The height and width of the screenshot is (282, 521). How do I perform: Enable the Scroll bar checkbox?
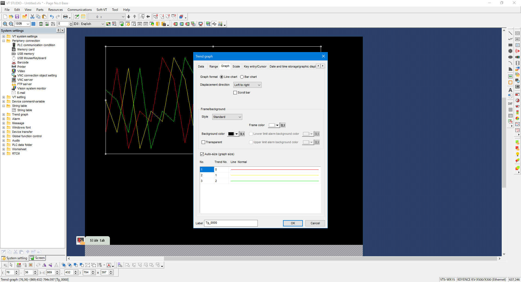pos(235,93)
